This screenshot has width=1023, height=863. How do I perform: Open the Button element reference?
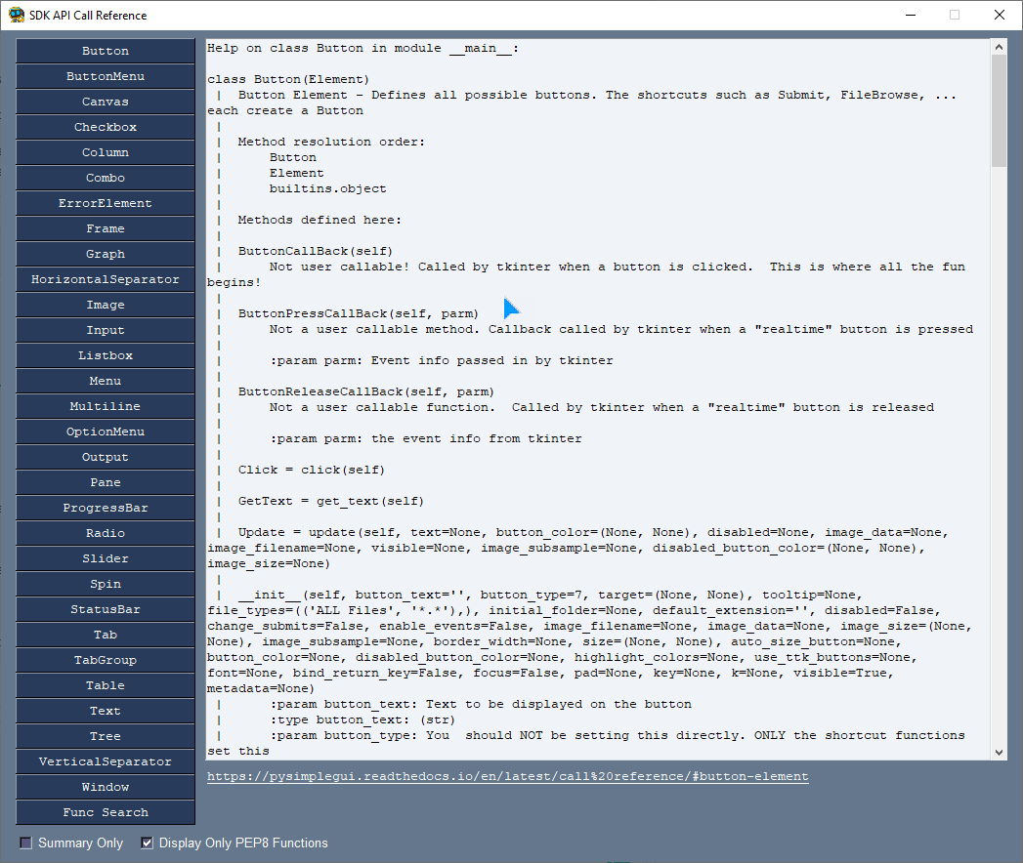[105, 51]
